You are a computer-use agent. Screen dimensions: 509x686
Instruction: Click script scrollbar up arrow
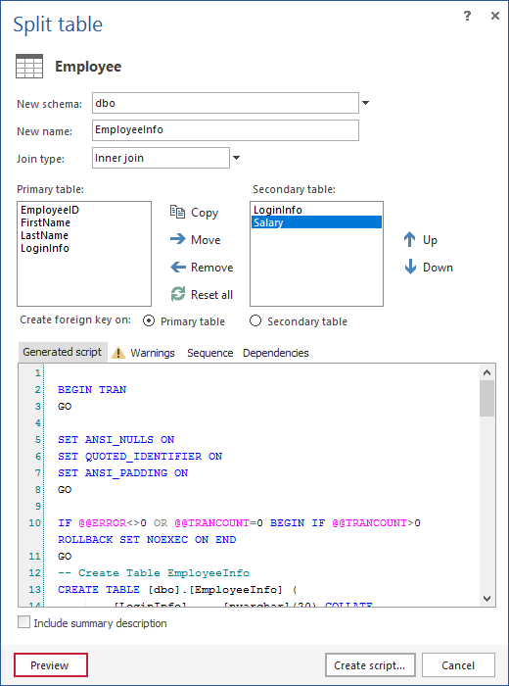[x=487, y=372]
